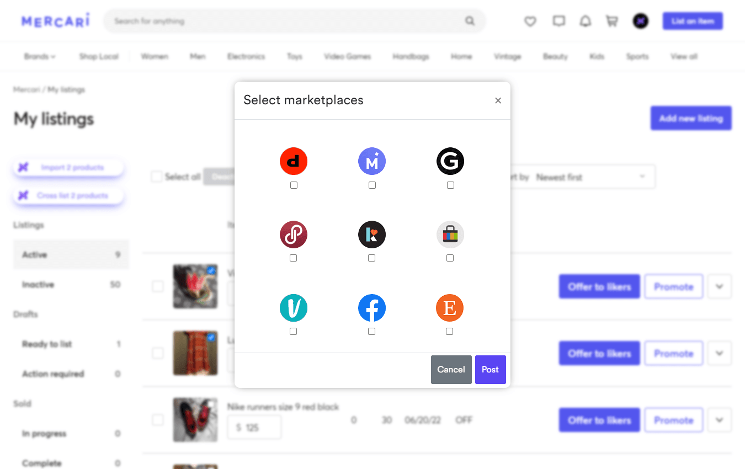745x469 pixels.
Task: Open the Shop Local menu item
Action: click(x=99, y=56)
